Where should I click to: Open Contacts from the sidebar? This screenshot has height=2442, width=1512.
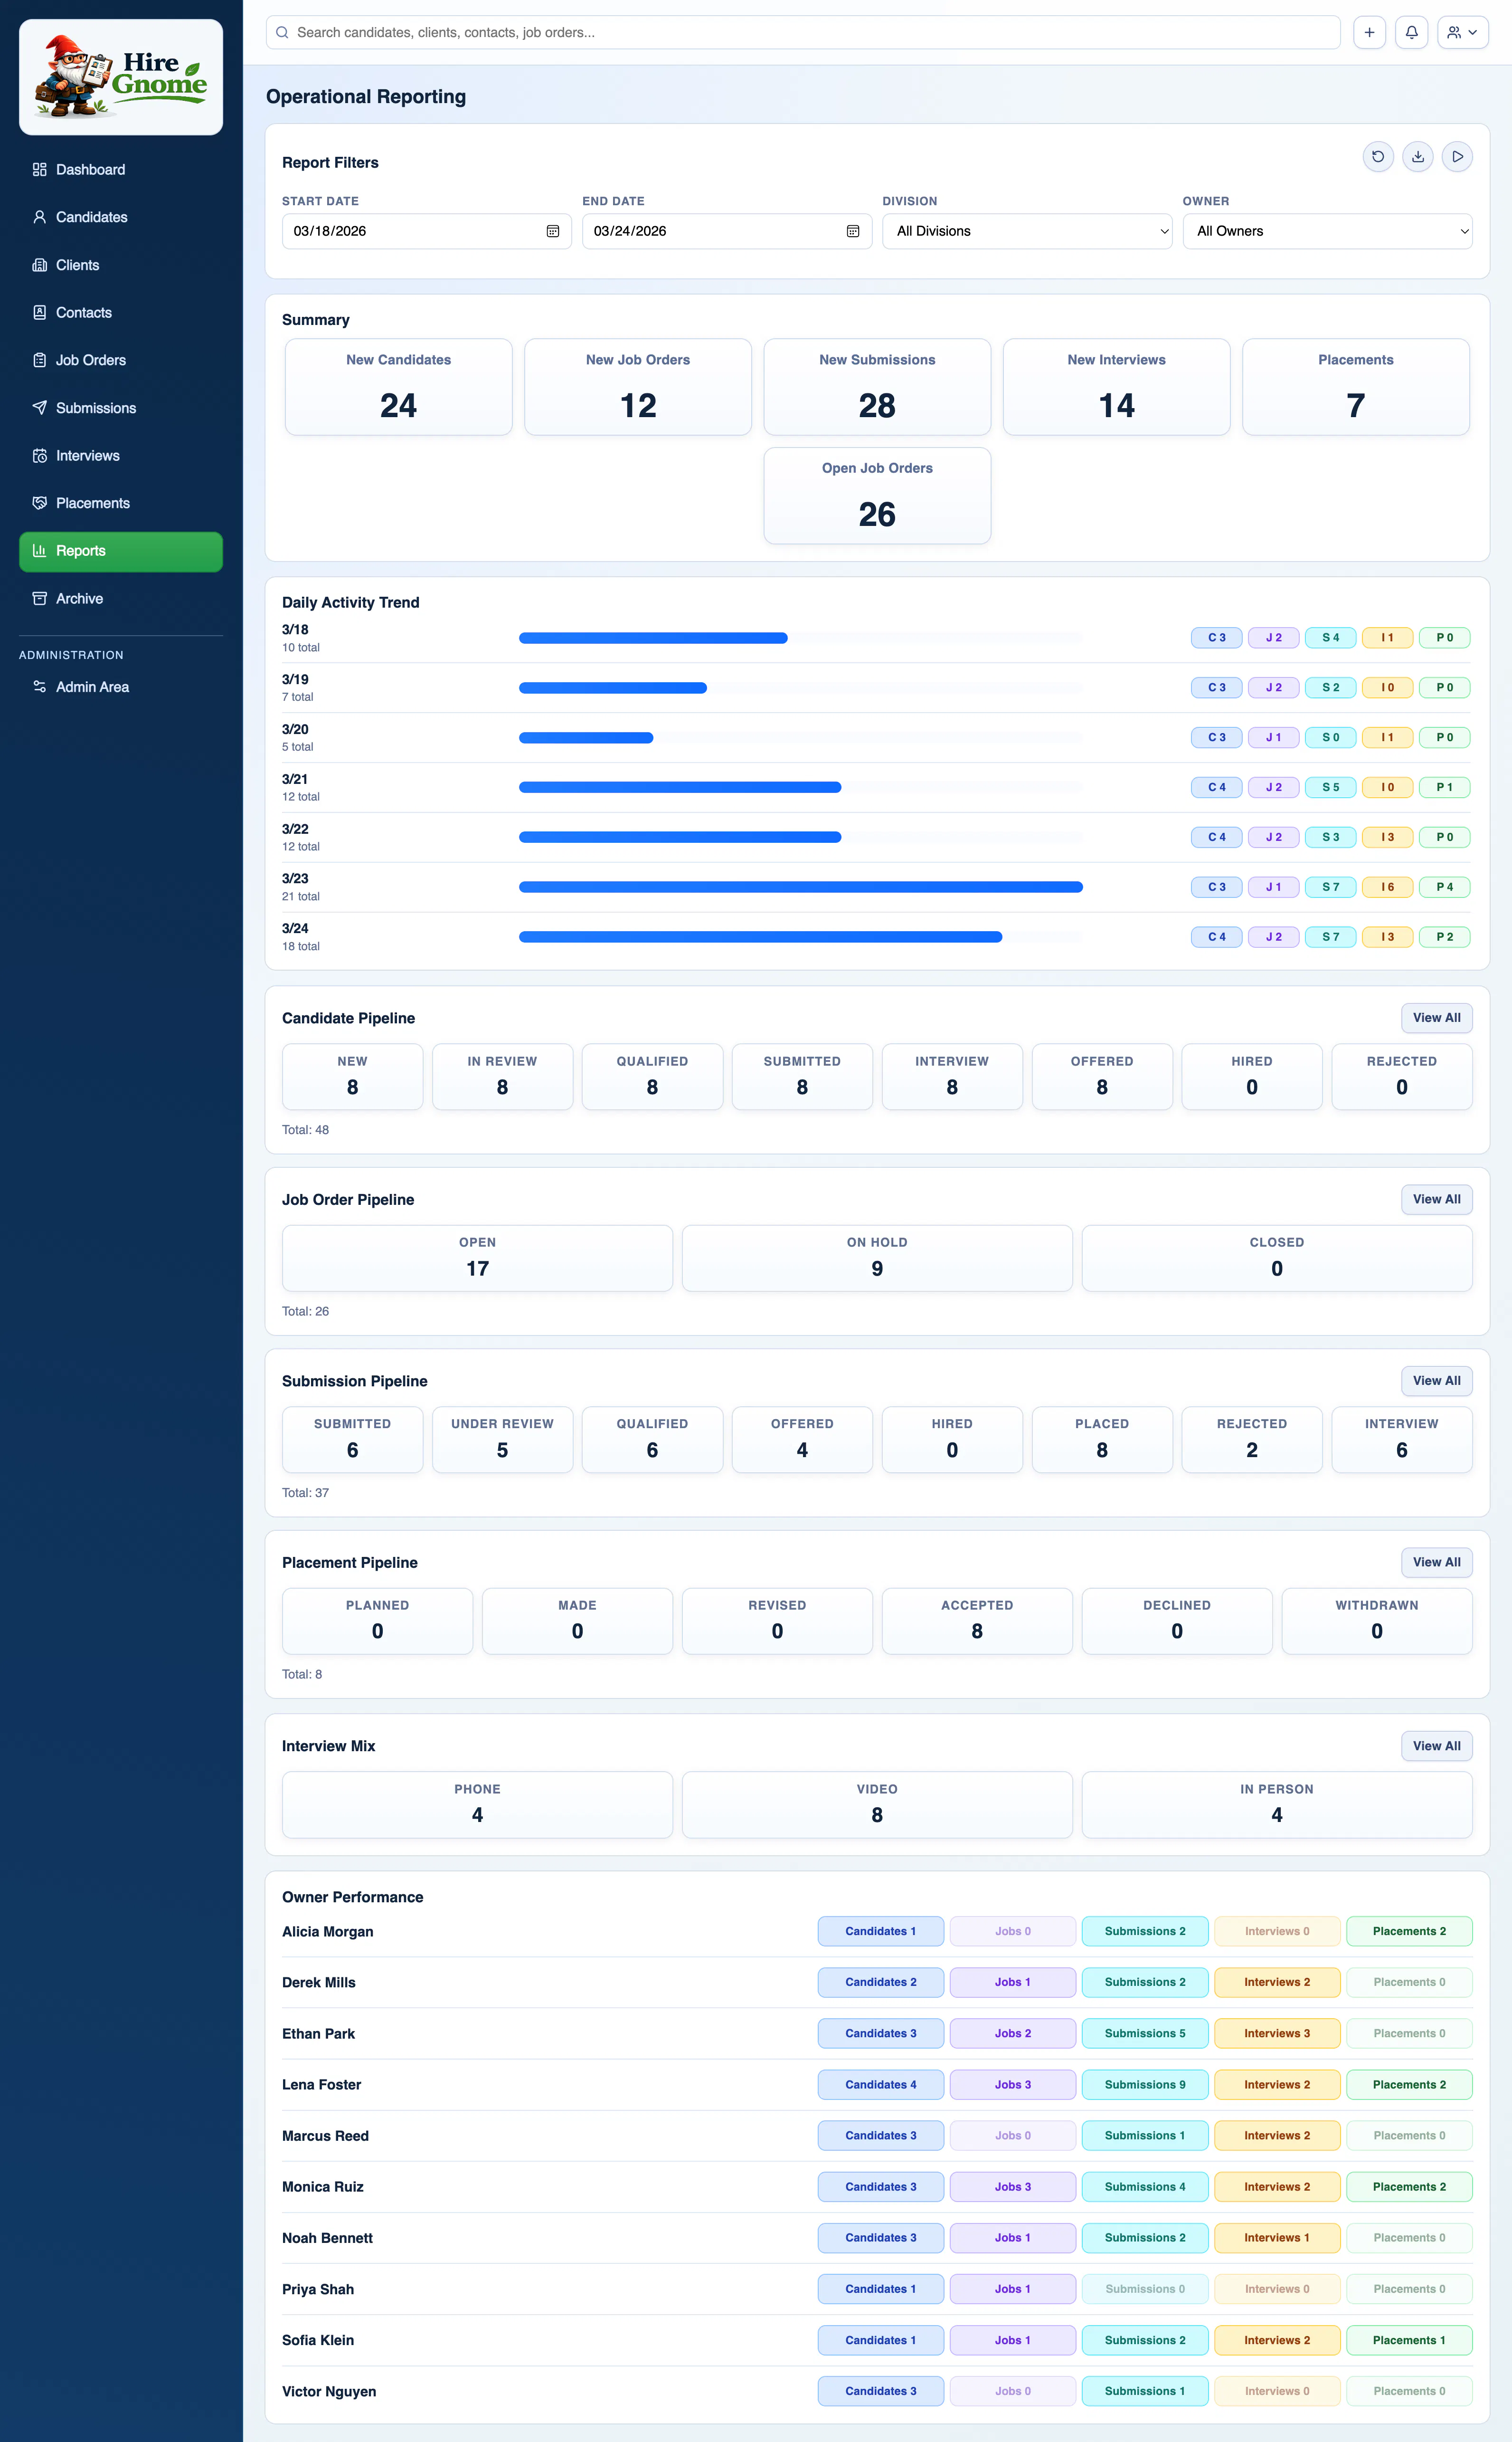(121, 313)
